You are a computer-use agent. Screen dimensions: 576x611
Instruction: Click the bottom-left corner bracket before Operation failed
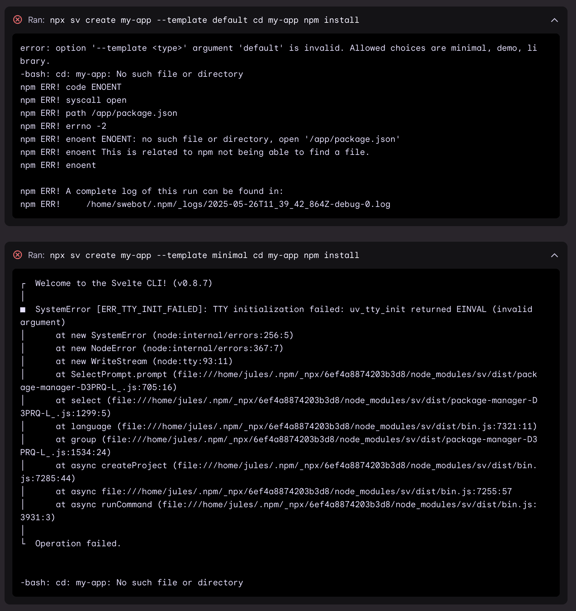23,542
